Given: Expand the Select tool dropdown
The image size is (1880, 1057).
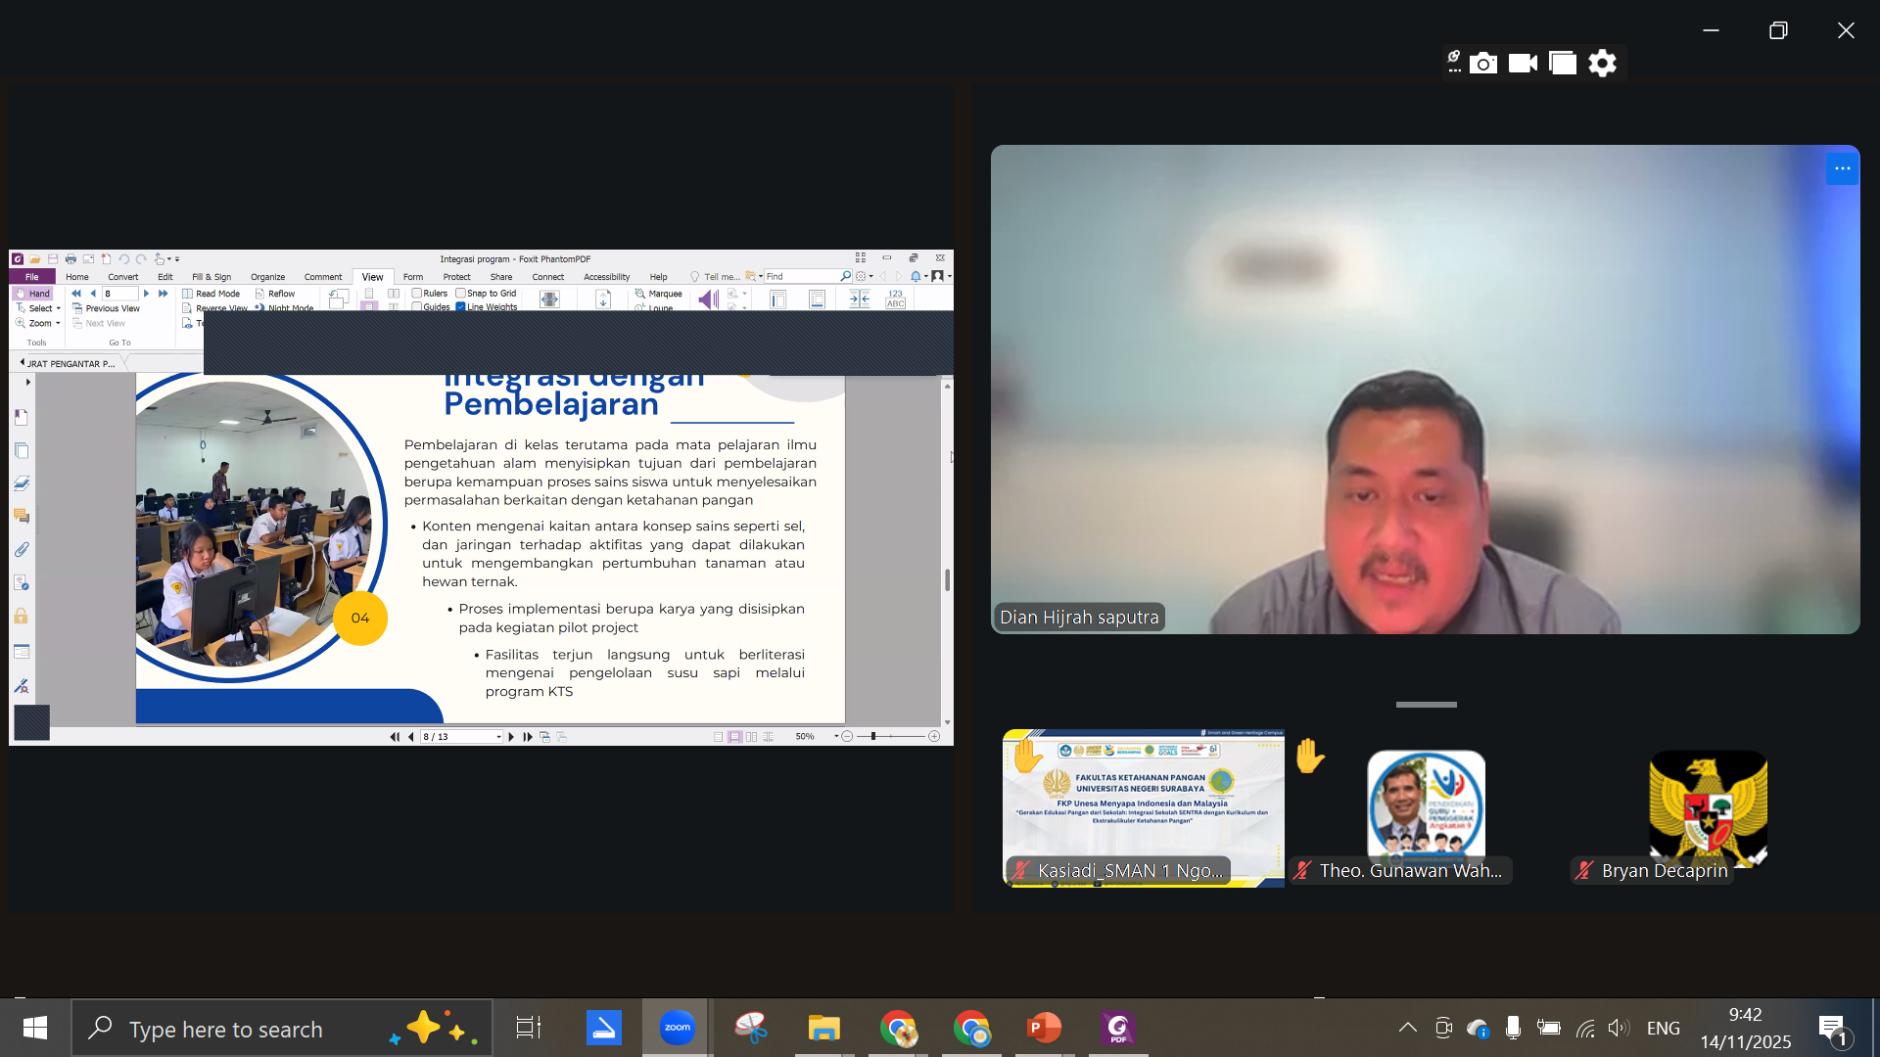Looking at the screenshot, I should click(x=58, y=308).
